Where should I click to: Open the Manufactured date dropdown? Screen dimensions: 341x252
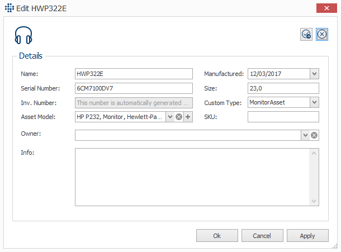tap(314, 74)
